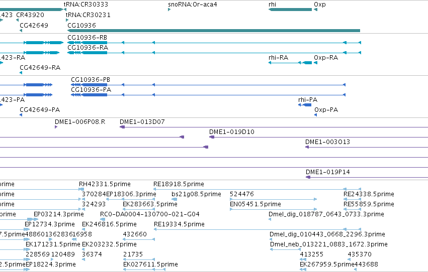Click the EK171231.5prime EST label
The height and width of the screenshot is (272, 428).
tap(53, 244)
